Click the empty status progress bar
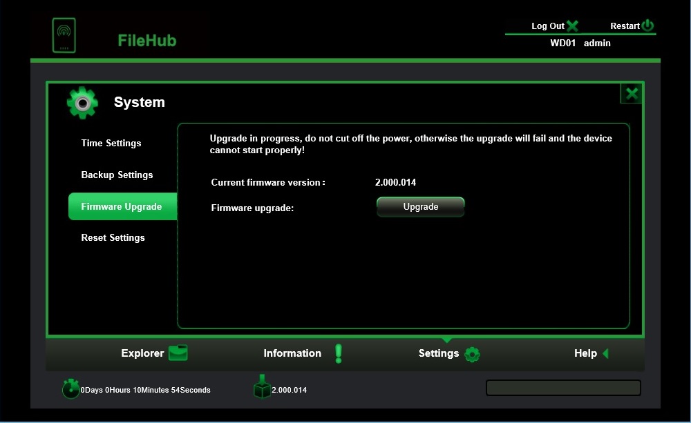 click(x=563, y=388)
